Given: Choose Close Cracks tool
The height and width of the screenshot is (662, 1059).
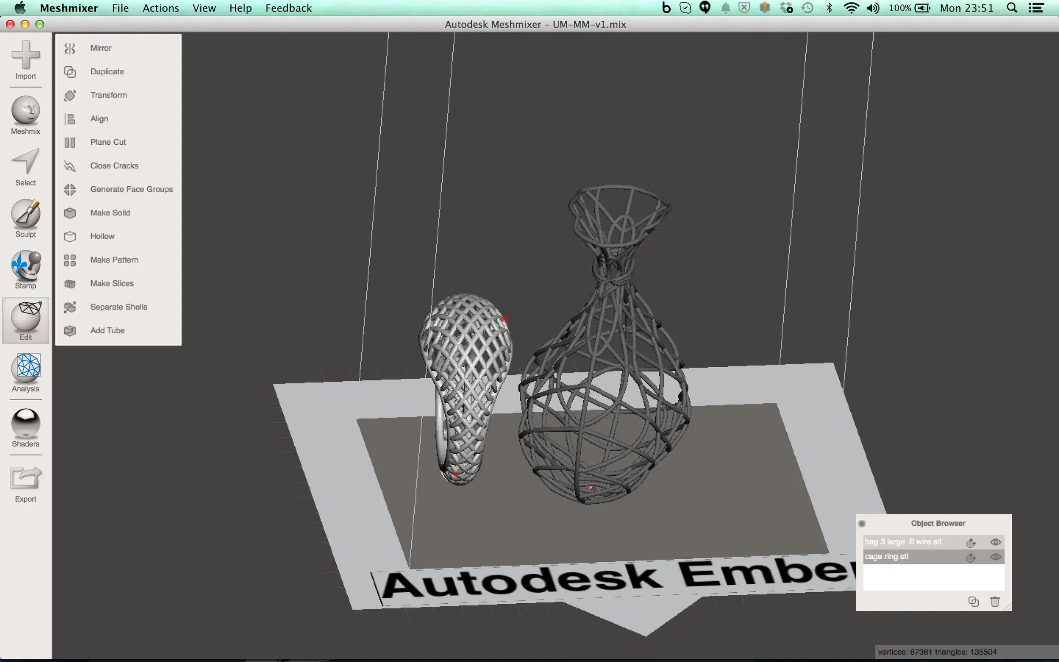Looking at the screenshot, I should pos(118,165).
